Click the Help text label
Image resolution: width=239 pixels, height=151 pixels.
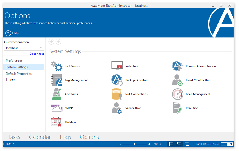pos(15,33)
